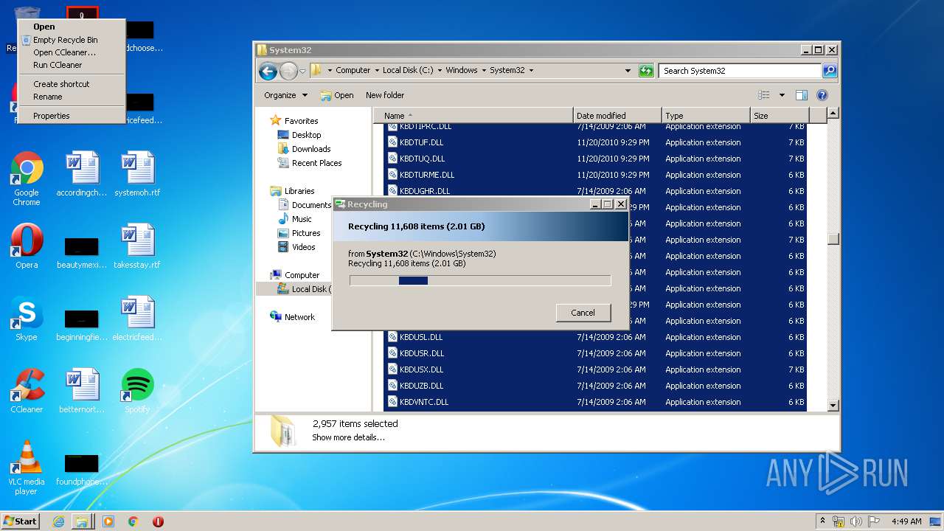Open systemoh.rtf document icon
This screenshot has width=944, height=531.
(137, 174)
